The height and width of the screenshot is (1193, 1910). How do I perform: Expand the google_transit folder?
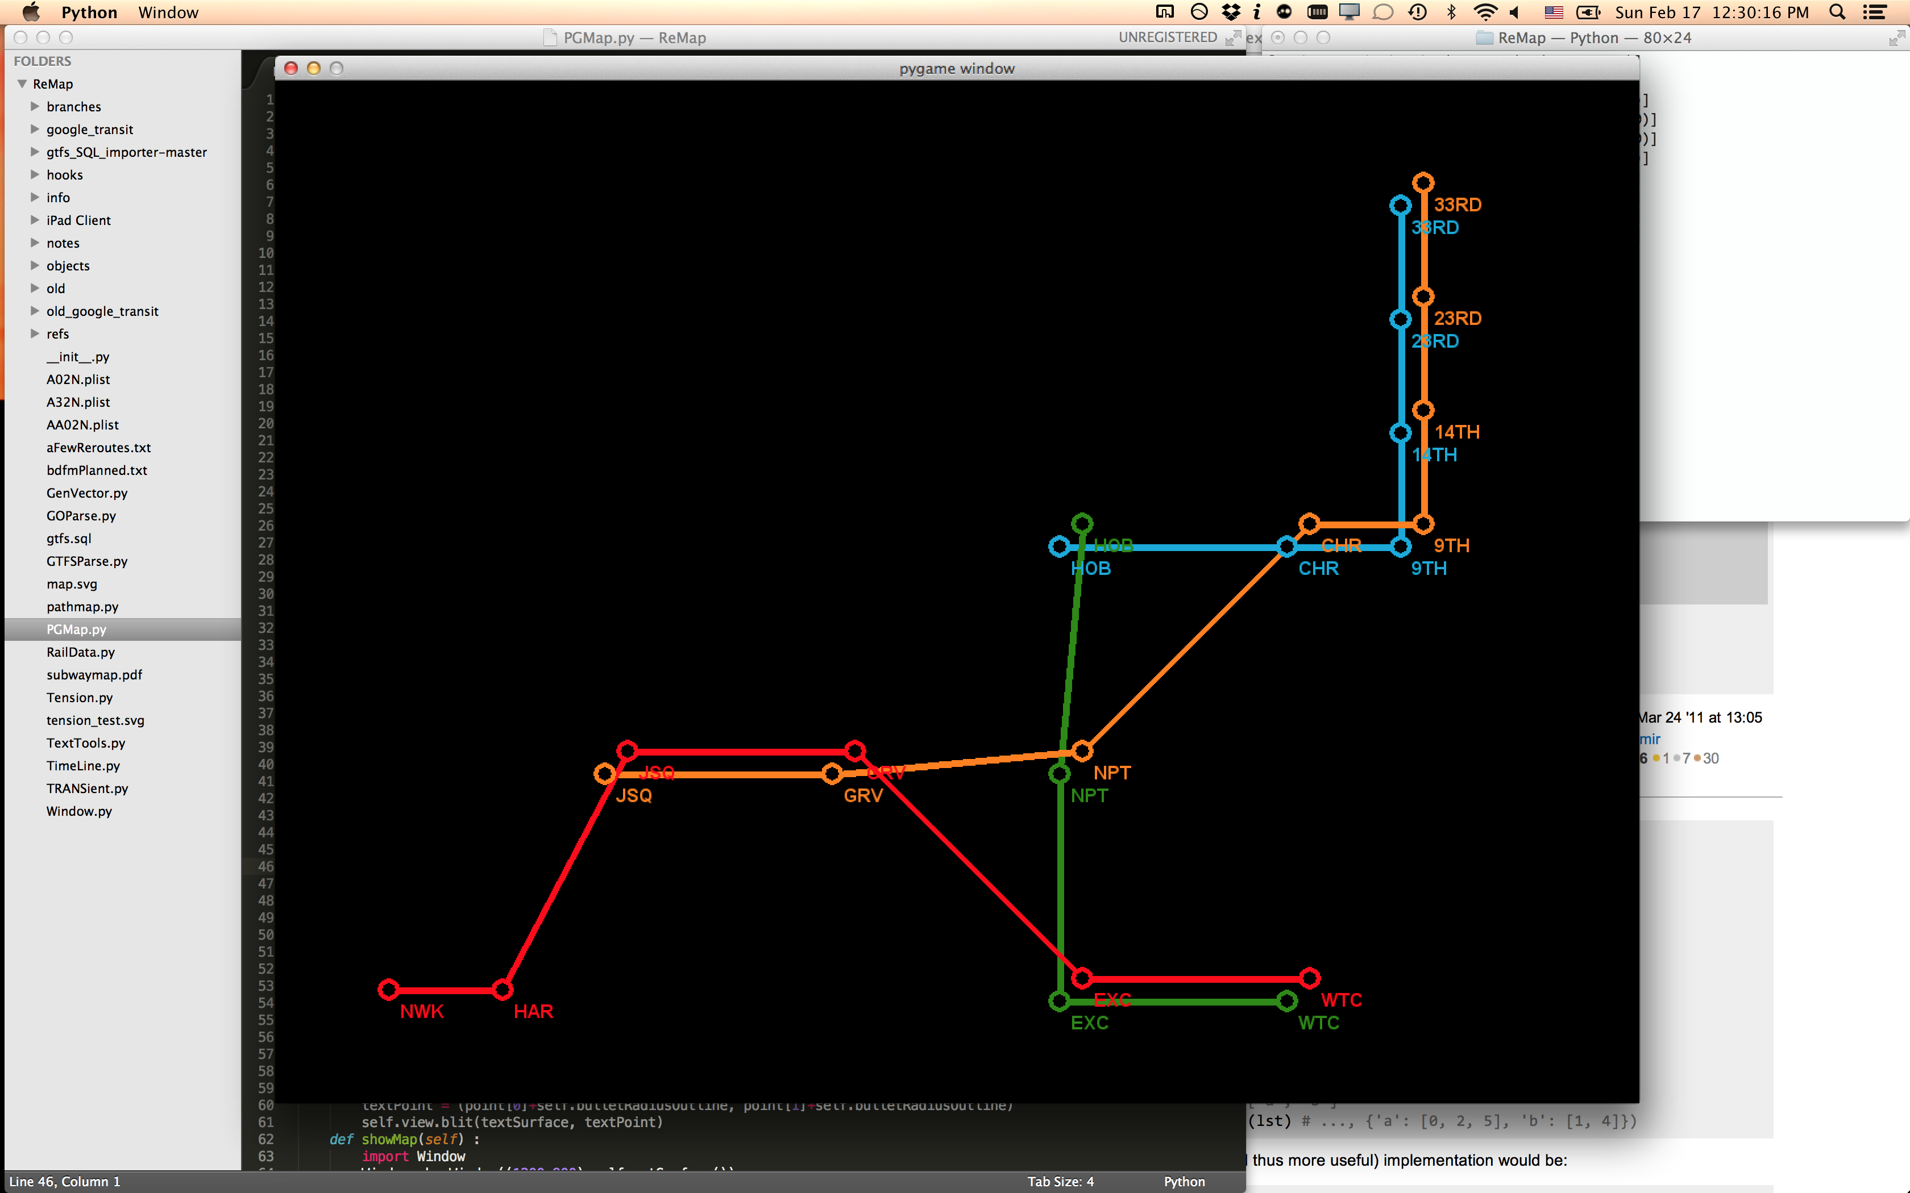pos(35,128)
